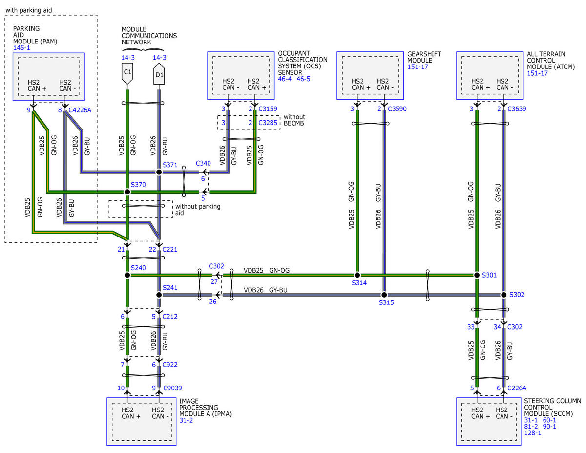Follow the 31-1 SCCM page reference
Viewport: 586px width, 453px height.
tap(531, 420)
